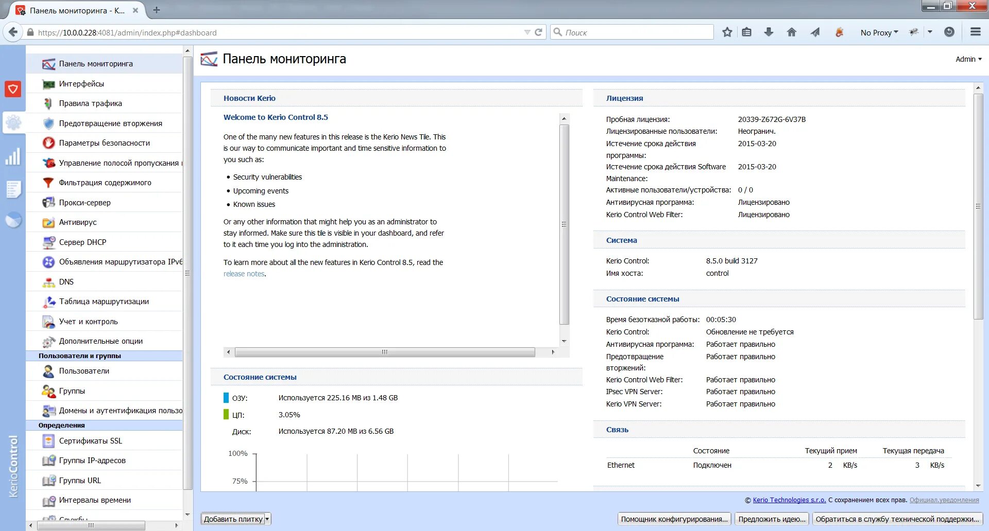989x531 pixels.
Task: Open the Bandwidth Management icon
Action: tap(48, 163)
